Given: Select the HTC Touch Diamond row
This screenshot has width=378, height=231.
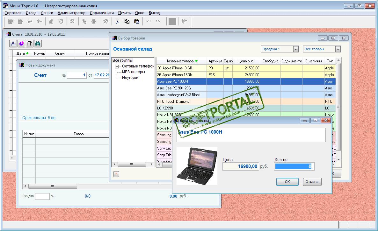Looking at the screenshot, I should (x=246, y=101).
